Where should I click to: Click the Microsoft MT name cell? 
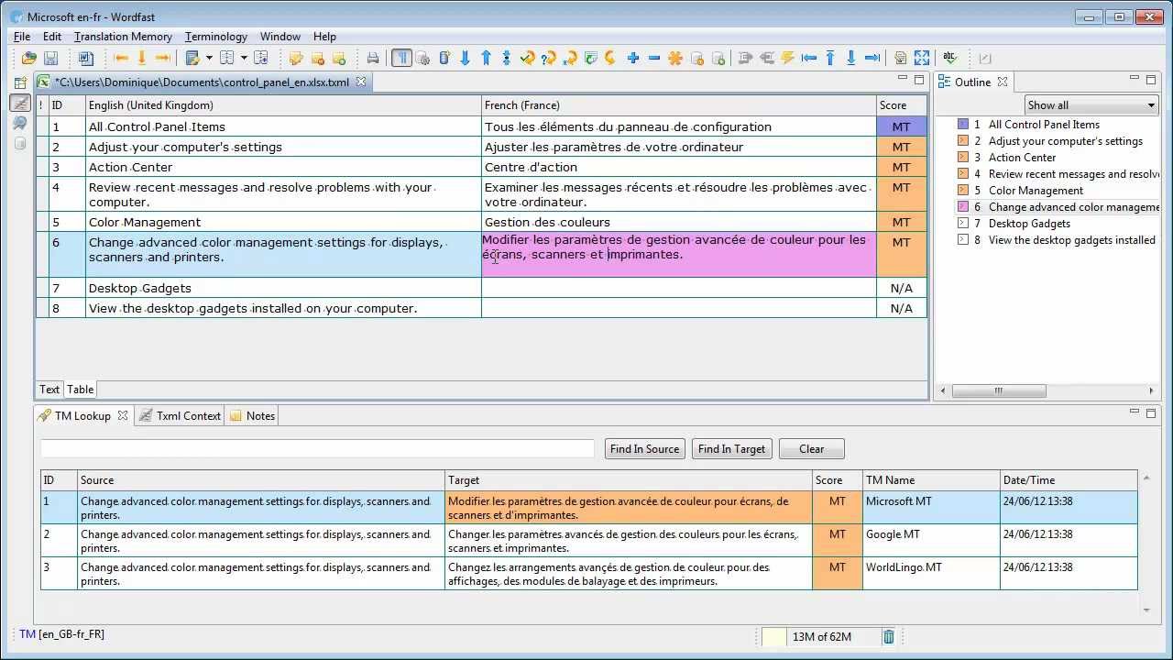[931, 508]
